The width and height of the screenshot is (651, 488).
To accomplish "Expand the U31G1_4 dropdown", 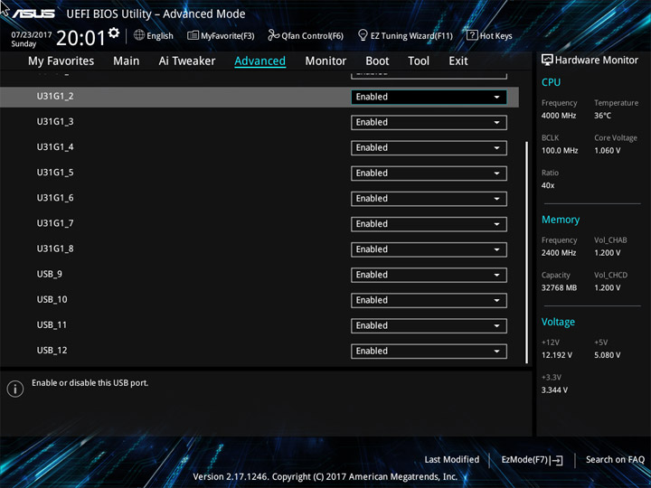I will click(429, 147).
